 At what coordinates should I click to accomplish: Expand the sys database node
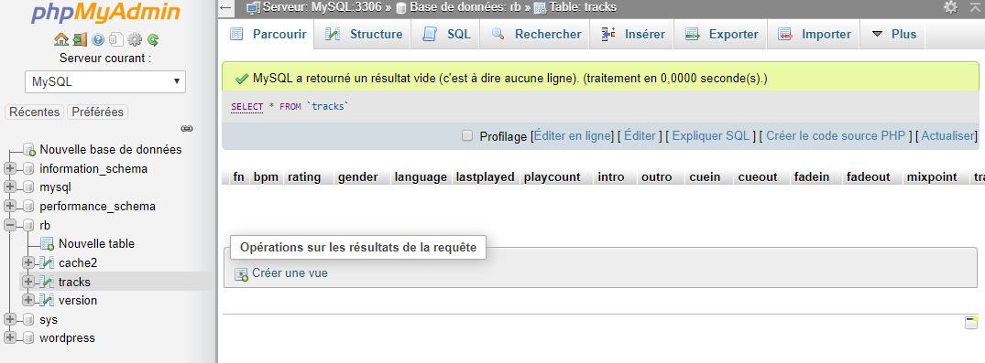(x=10, y=319)
